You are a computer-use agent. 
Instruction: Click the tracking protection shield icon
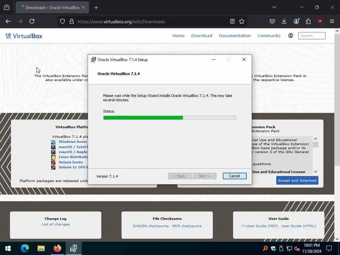tap(62, 22)
